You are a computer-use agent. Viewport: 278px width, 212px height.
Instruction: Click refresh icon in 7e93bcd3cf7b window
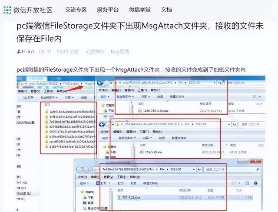(x=199, y=169)
